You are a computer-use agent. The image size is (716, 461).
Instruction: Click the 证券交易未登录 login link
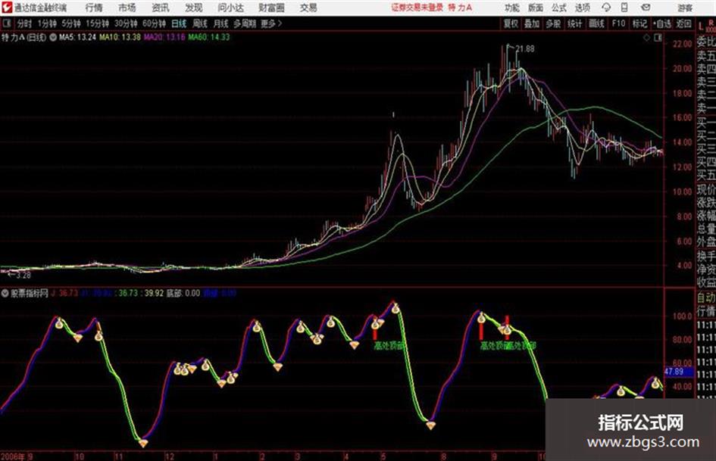(x=417, y=8)
